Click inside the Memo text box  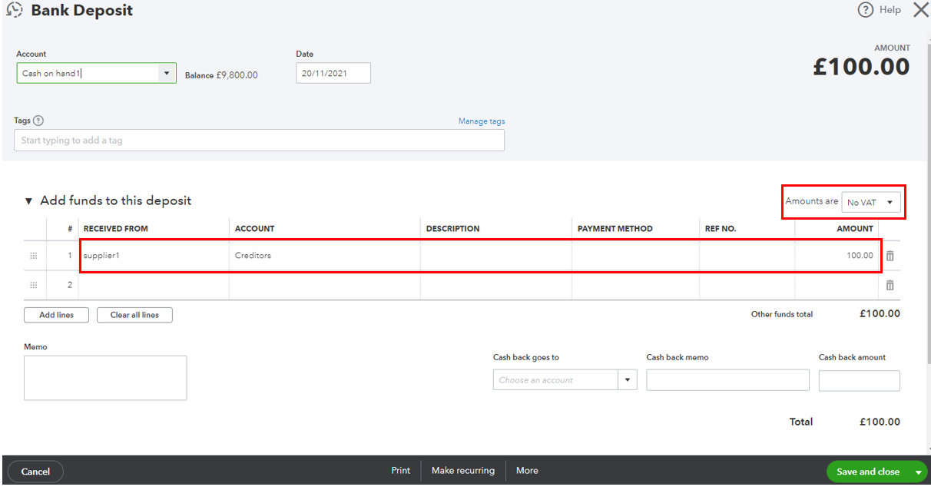click(x=105, y=377)
